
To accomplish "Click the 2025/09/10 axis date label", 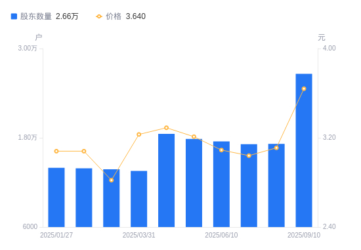I will tap(304, 235).
